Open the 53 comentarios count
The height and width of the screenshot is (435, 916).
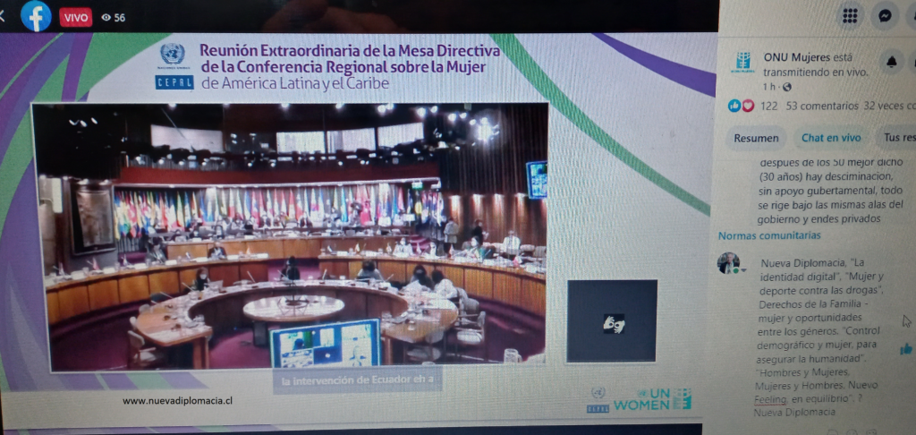click(822, 106)
